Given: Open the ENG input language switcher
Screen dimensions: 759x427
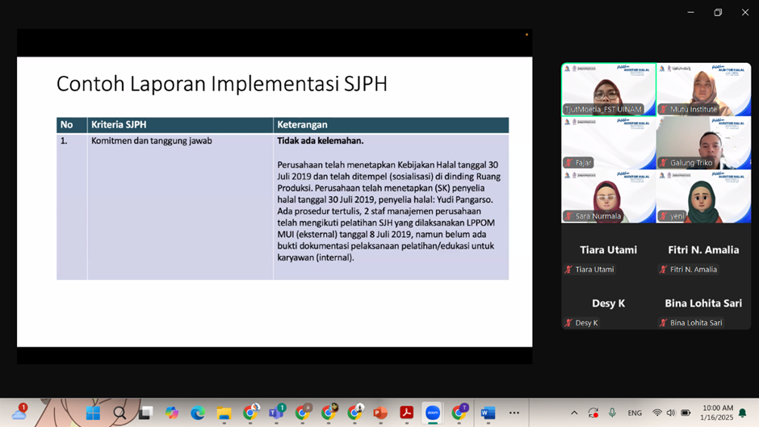Looking at the screenshot, I should [635, 412].
